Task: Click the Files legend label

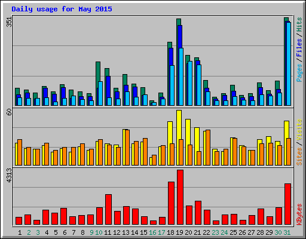Action: (299, 48)
